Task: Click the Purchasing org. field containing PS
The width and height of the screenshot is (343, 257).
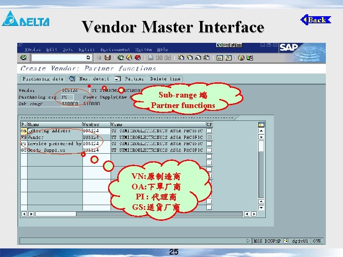Action: point(67,97)
